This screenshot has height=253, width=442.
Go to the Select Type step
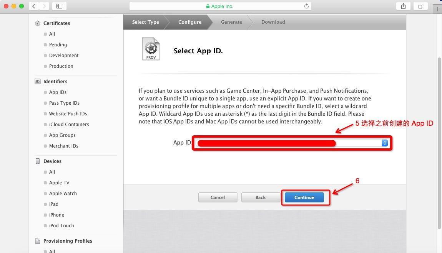click(x=145, y=22)
